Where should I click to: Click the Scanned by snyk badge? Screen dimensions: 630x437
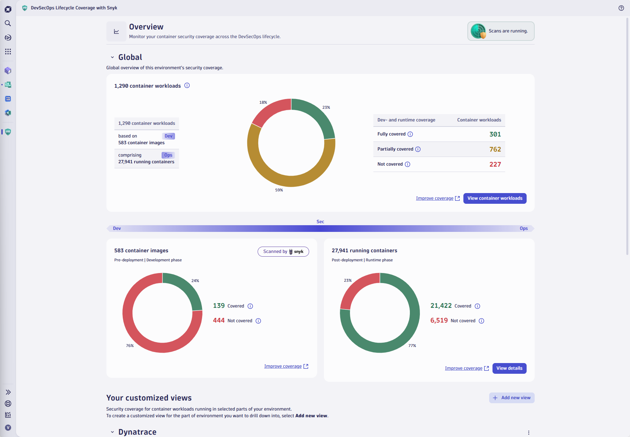click(x=283, y=252)
